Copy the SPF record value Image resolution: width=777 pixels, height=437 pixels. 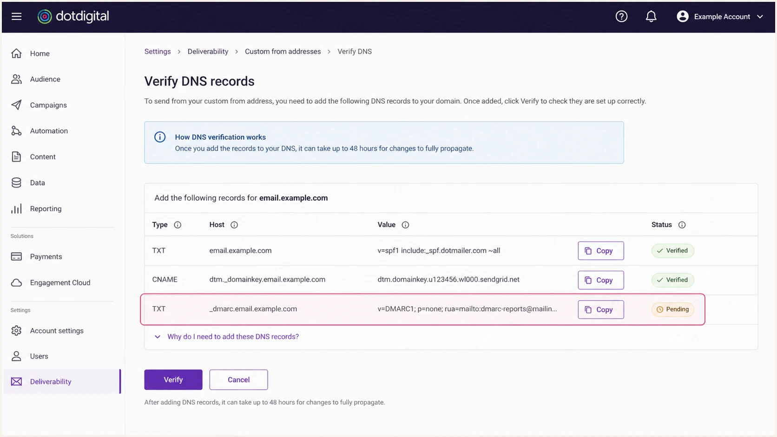(x=600, y=251)
